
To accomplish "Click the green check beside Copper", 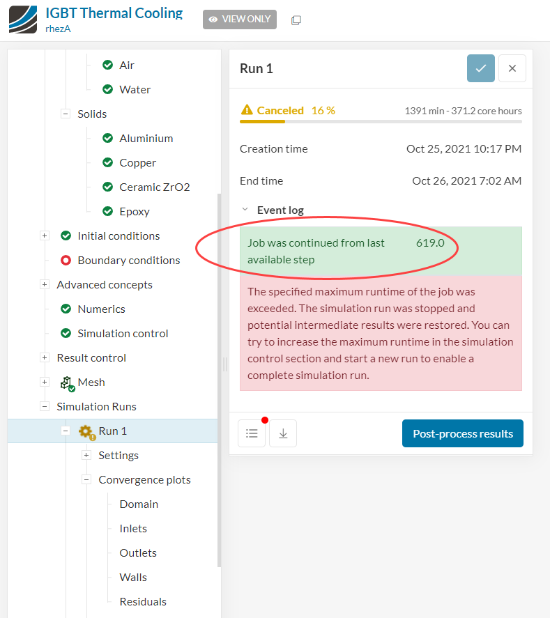I will pos(108,163).
